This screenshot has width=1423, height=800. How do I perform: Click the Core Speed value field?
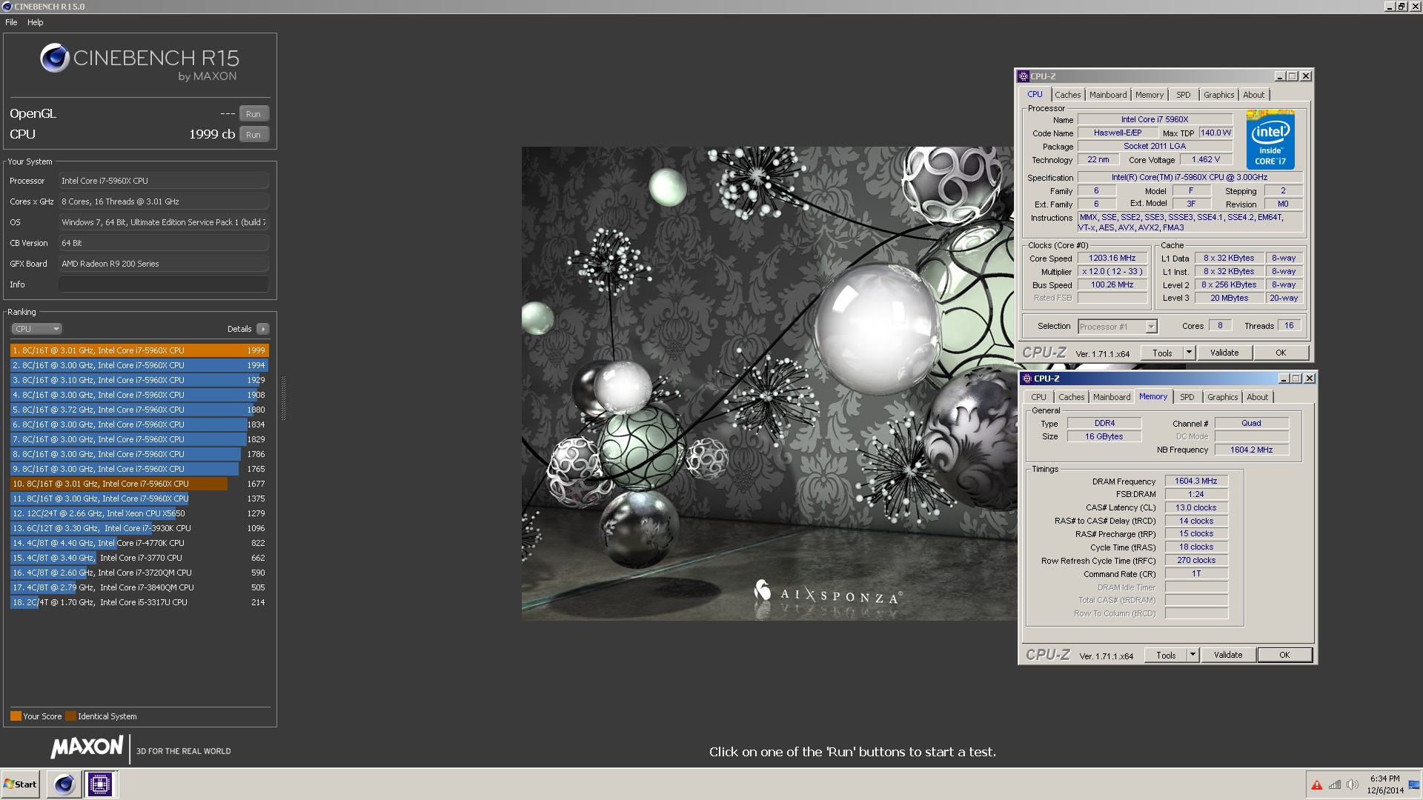[x=1112, y=259]
